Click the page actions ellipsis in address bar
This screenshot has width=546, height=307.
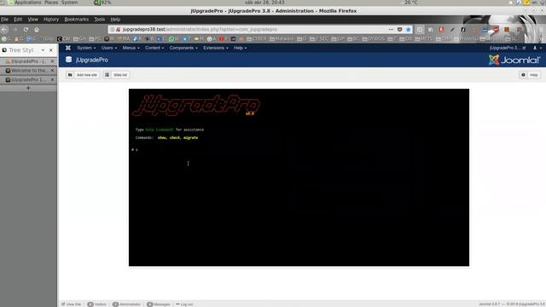(x=391, y=30)
